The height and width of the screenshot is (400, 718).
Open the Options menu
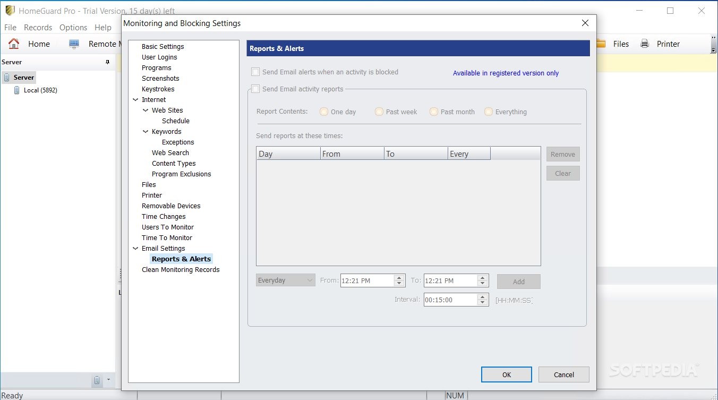pyautogui.click(x=73, y=28)
